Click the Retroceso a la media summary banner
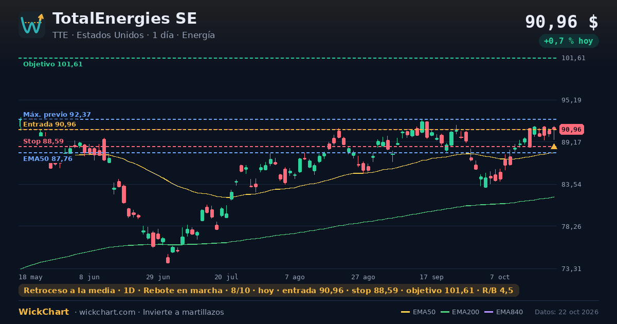Screen dimensions: 617x324 point(268,291)
